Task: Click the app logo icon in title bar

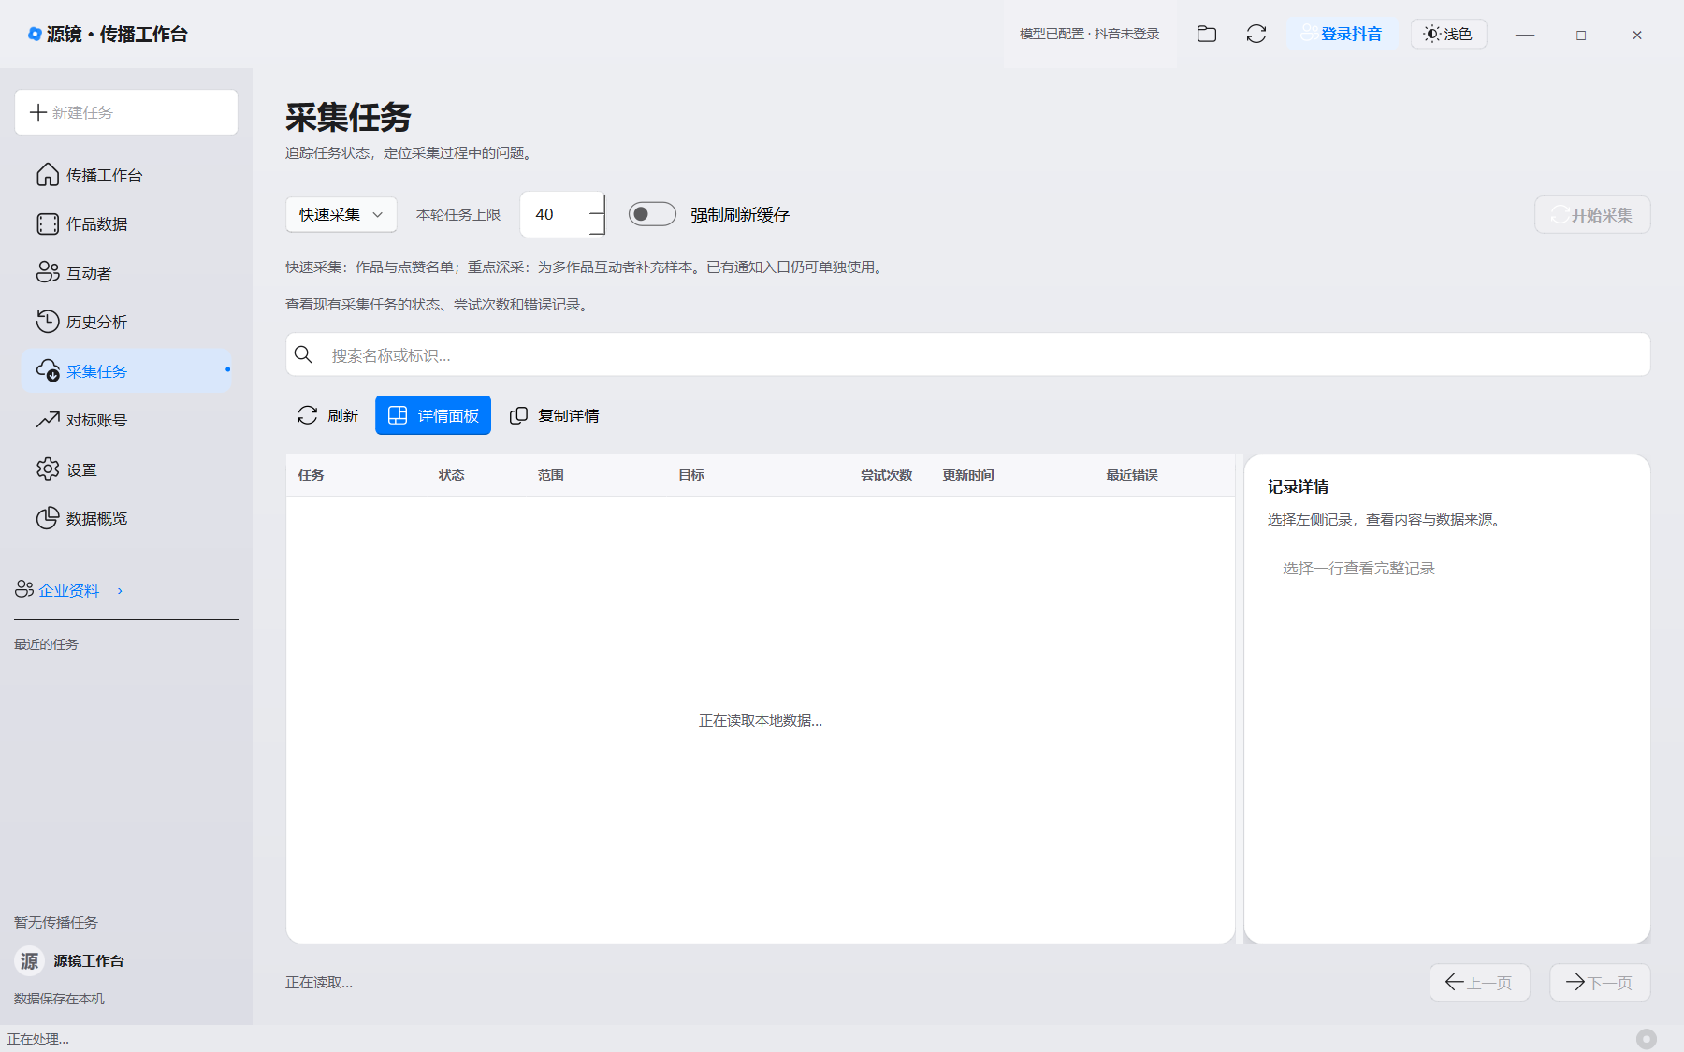Action: tap(35, 34)
